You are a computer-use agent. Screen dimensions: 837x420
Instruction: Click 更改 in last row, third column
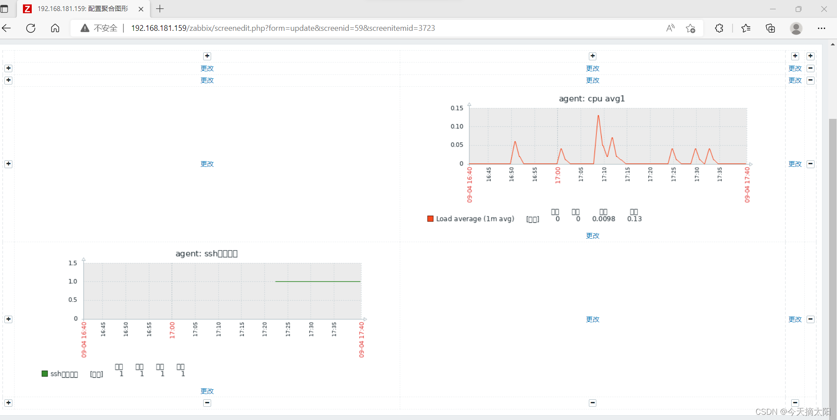(x=795, y=319)
